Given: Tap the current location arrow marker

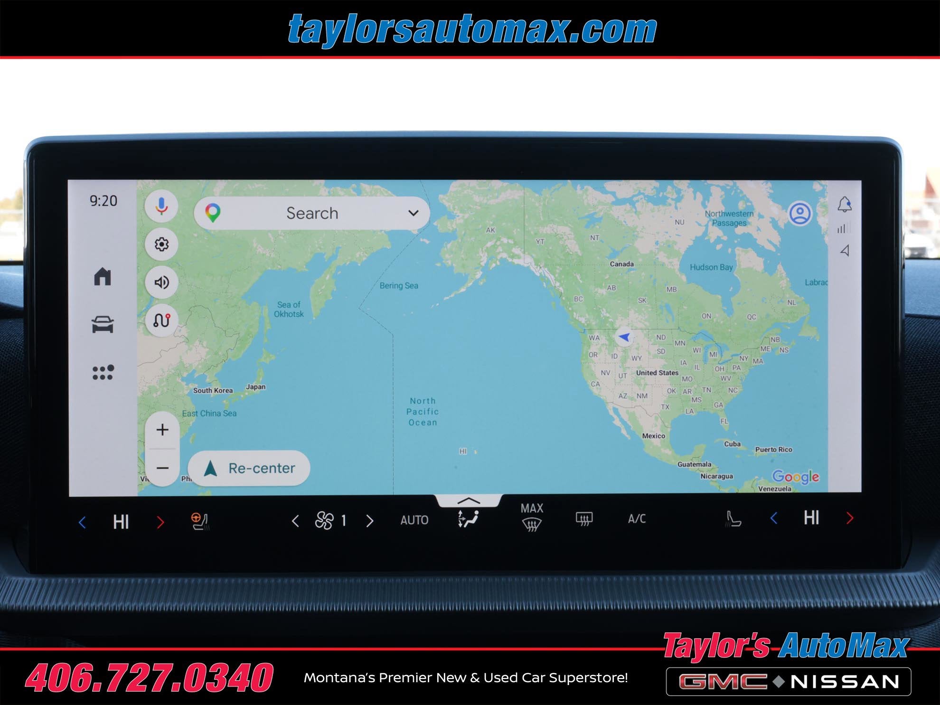Looking at the screenshot, I should [x=624, y=337].
